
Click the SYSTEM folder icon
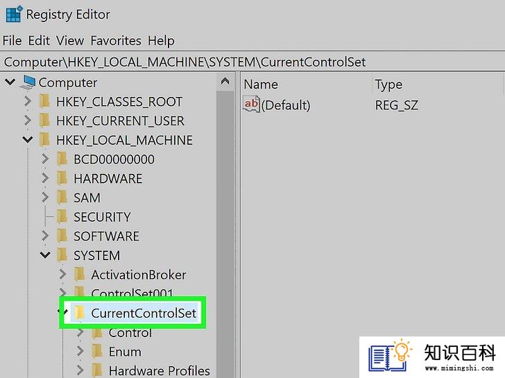click(x=62, y=255)
